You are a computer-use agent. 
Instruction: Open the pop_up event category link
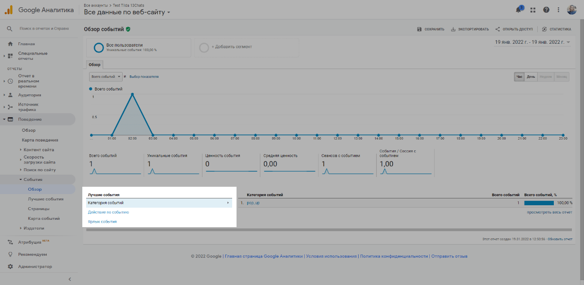click(x=253, y=203)
